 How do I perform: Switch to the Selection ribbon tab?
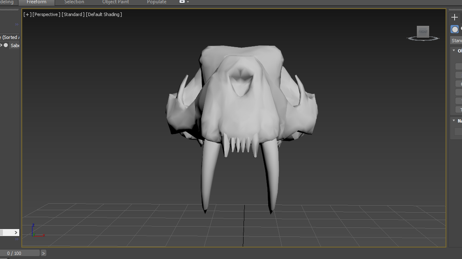click(x=74, y=2)
